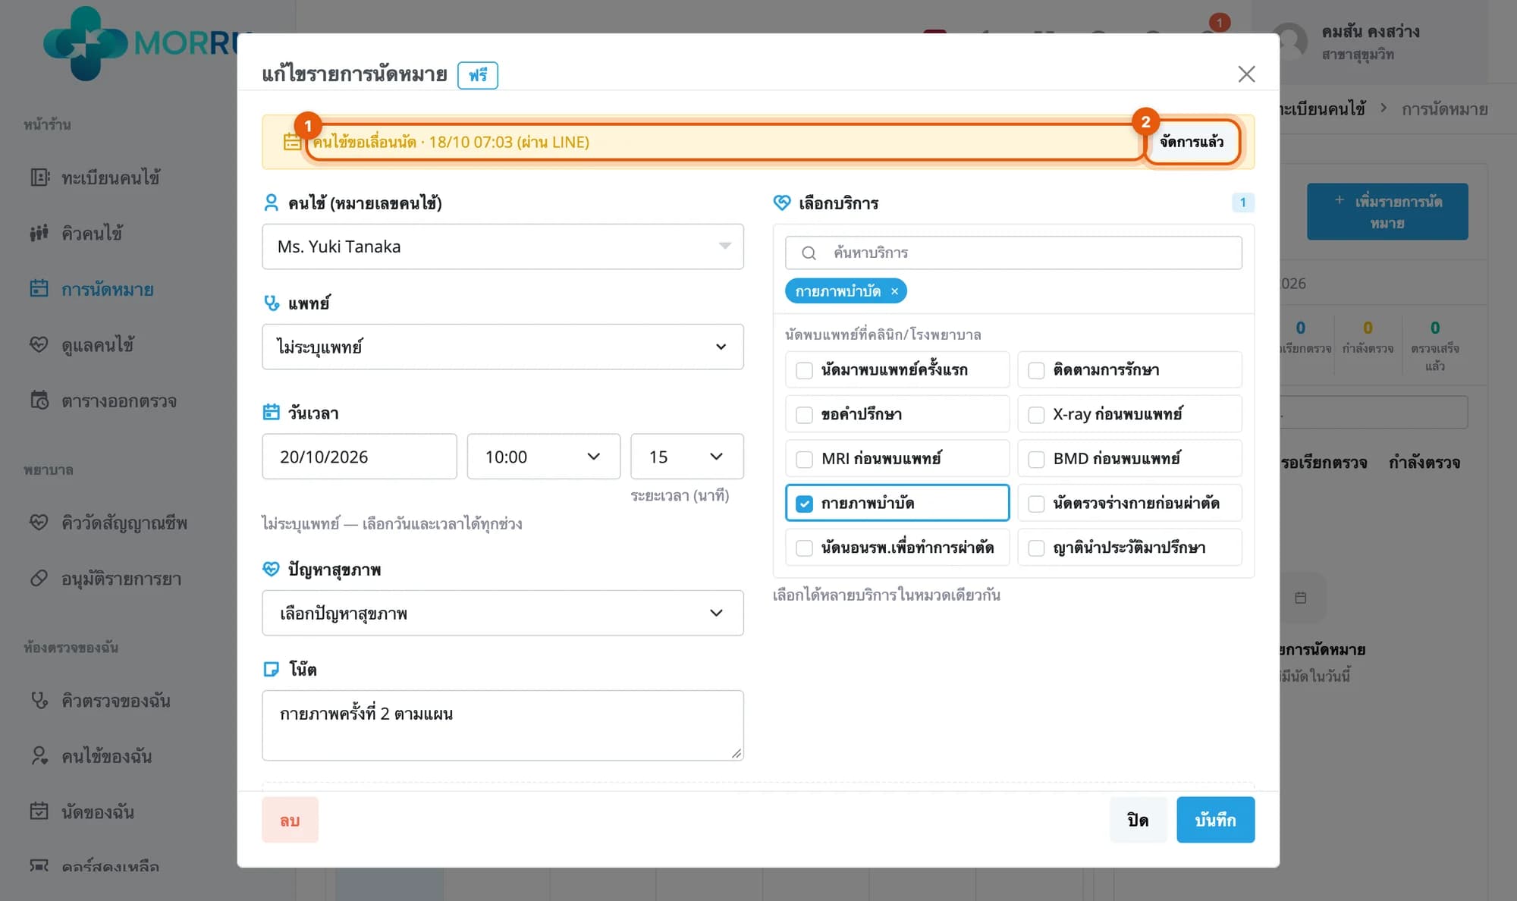Click the appointments calendar sidebar icon
1517x901 pixels.
pyautogui.click(x=39, y=289)
